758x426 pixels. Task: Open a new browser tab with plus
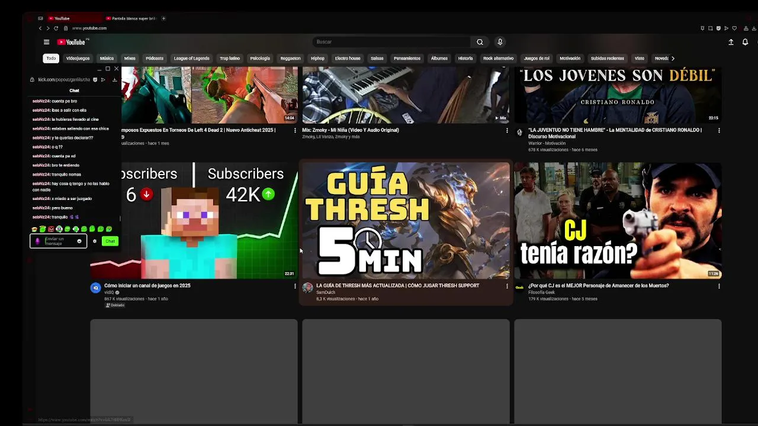tap(163, 18)
